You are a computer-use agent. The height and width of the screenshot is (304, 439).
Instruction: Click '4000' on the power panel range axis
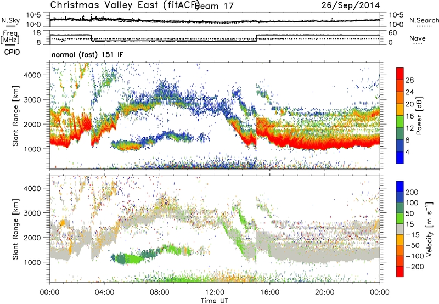coord(32,75)
